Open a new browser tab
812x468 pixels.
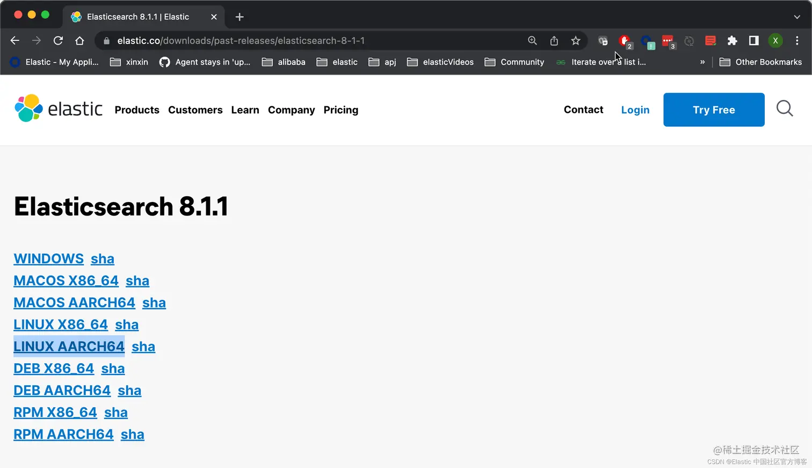(x=240, y=17)
